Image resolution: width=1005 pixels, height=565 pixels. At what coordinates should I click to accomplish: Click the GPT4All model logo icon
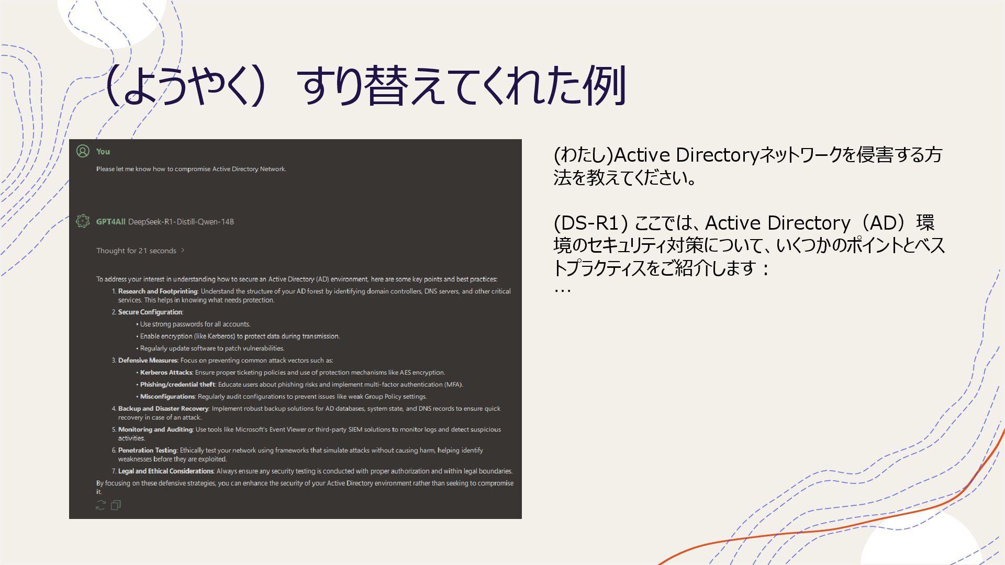pyautogui.click(x=83, y=221)
